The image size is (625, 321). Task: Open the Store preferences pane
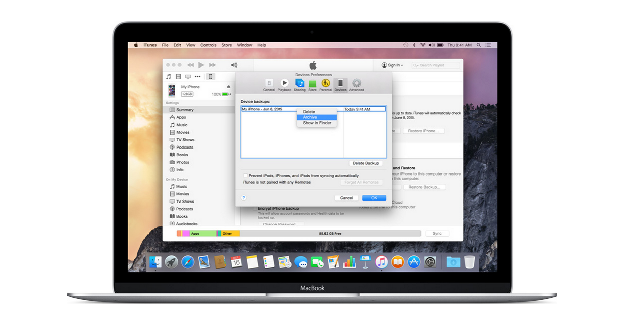pyautogui.click(x=312, y=85)
